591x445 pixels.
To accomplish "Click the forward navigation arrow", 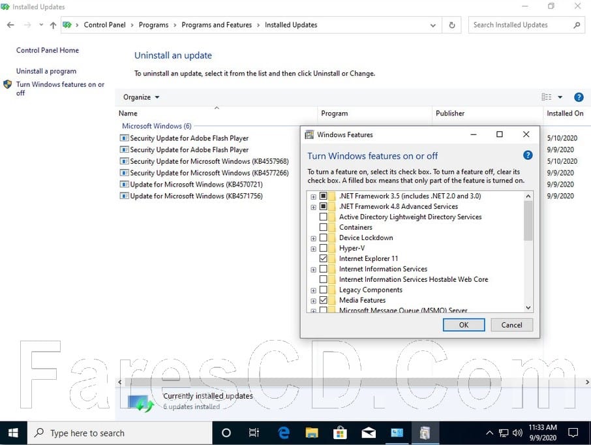I will pos(27,25).
